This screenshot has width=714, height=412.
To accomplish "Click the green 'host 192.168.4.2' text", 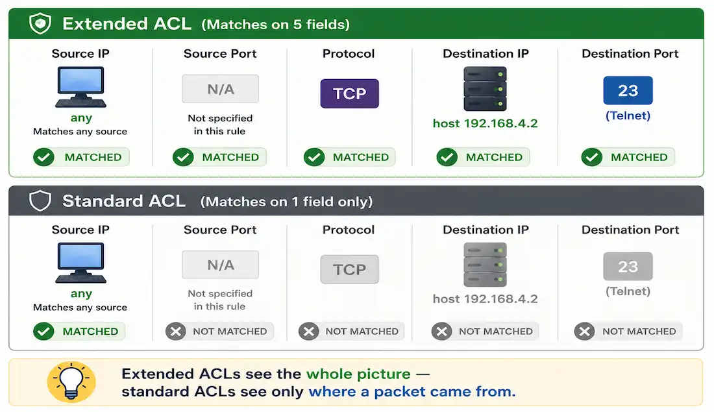I will [x=485, y=123].
